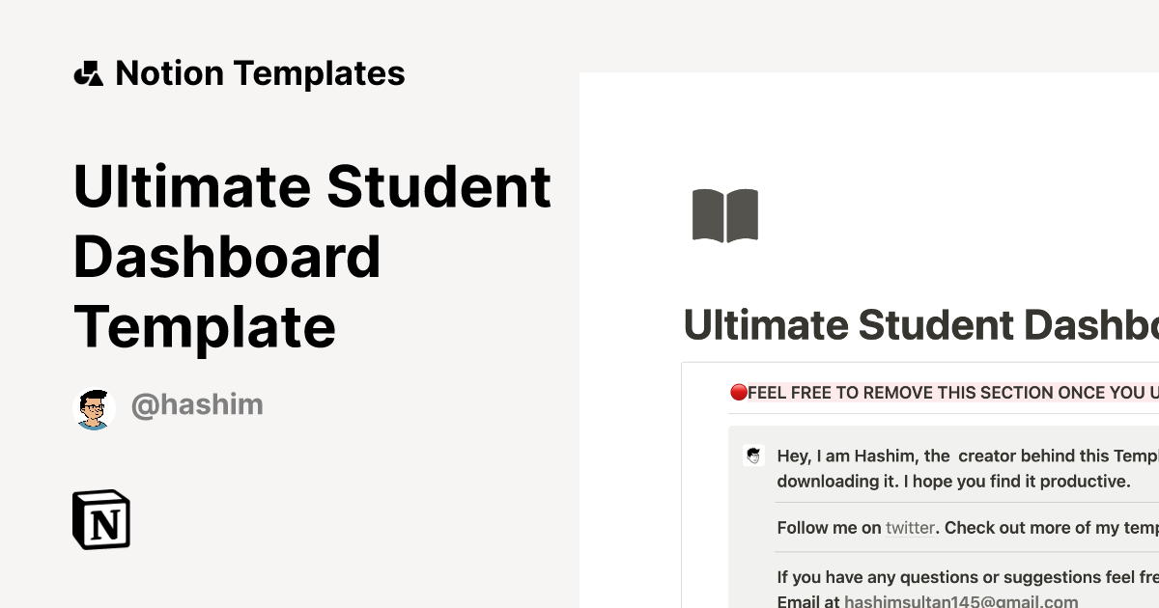Click Hashim's avatar inside the greeting callout

753,455
